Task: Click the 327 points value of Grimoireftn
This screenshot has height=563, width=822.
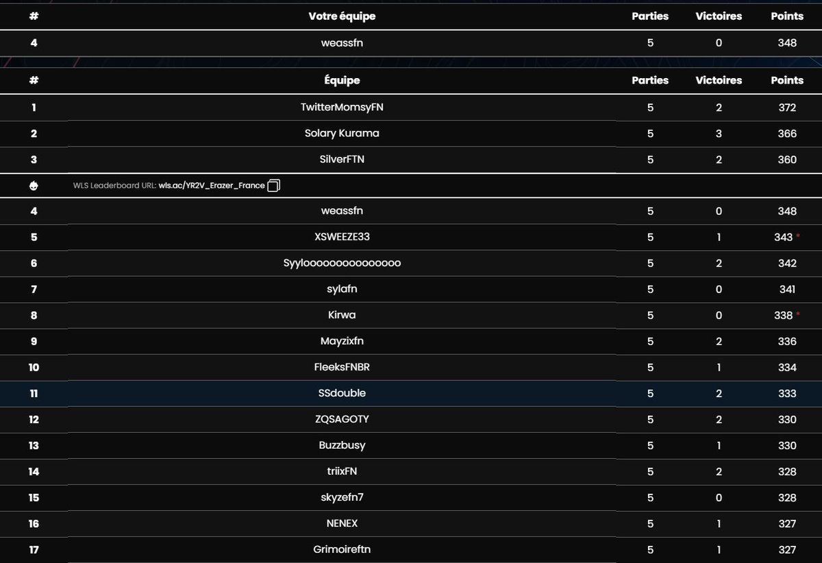Action: 787,549
